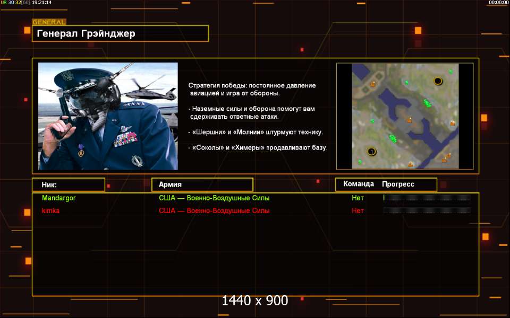Click green dollar marker on minimap left side

tap(372, 121)
